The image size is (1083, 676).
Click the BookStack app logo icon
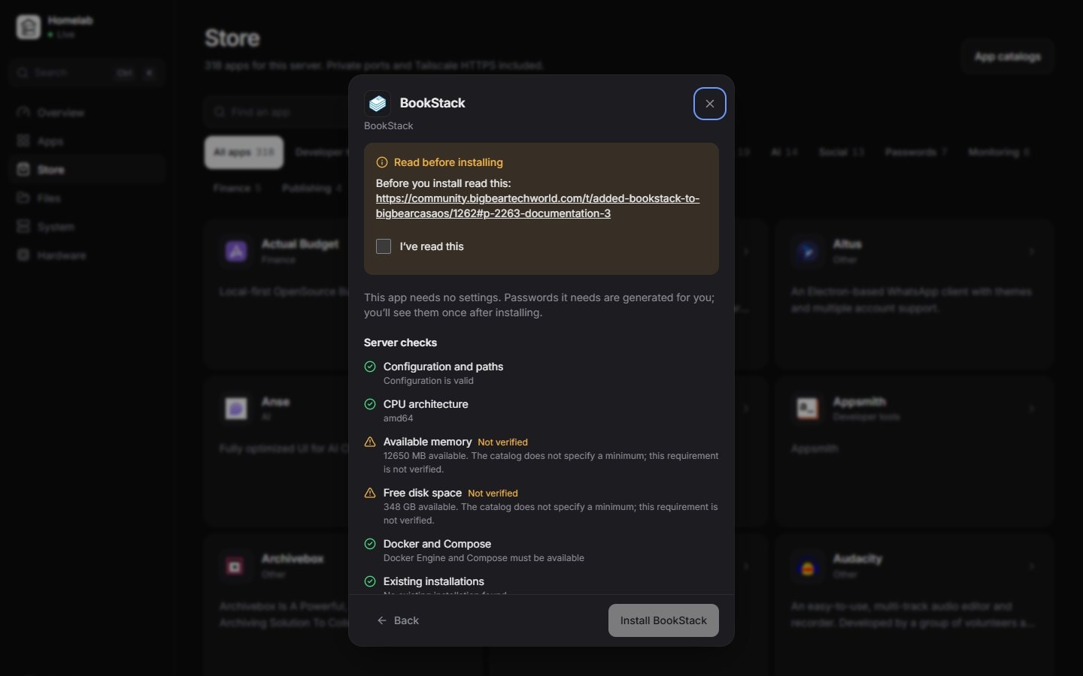[378, 104]
